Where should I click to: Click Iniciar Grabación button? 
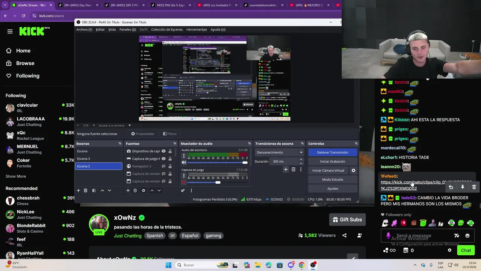pos(333,161)
